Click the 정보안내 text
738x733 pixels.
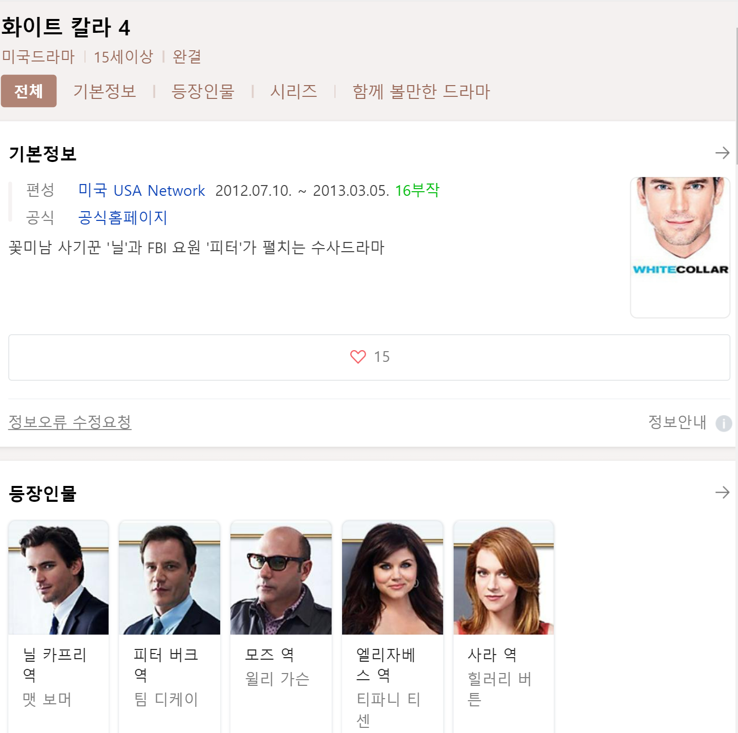click(x=678, y=422)
